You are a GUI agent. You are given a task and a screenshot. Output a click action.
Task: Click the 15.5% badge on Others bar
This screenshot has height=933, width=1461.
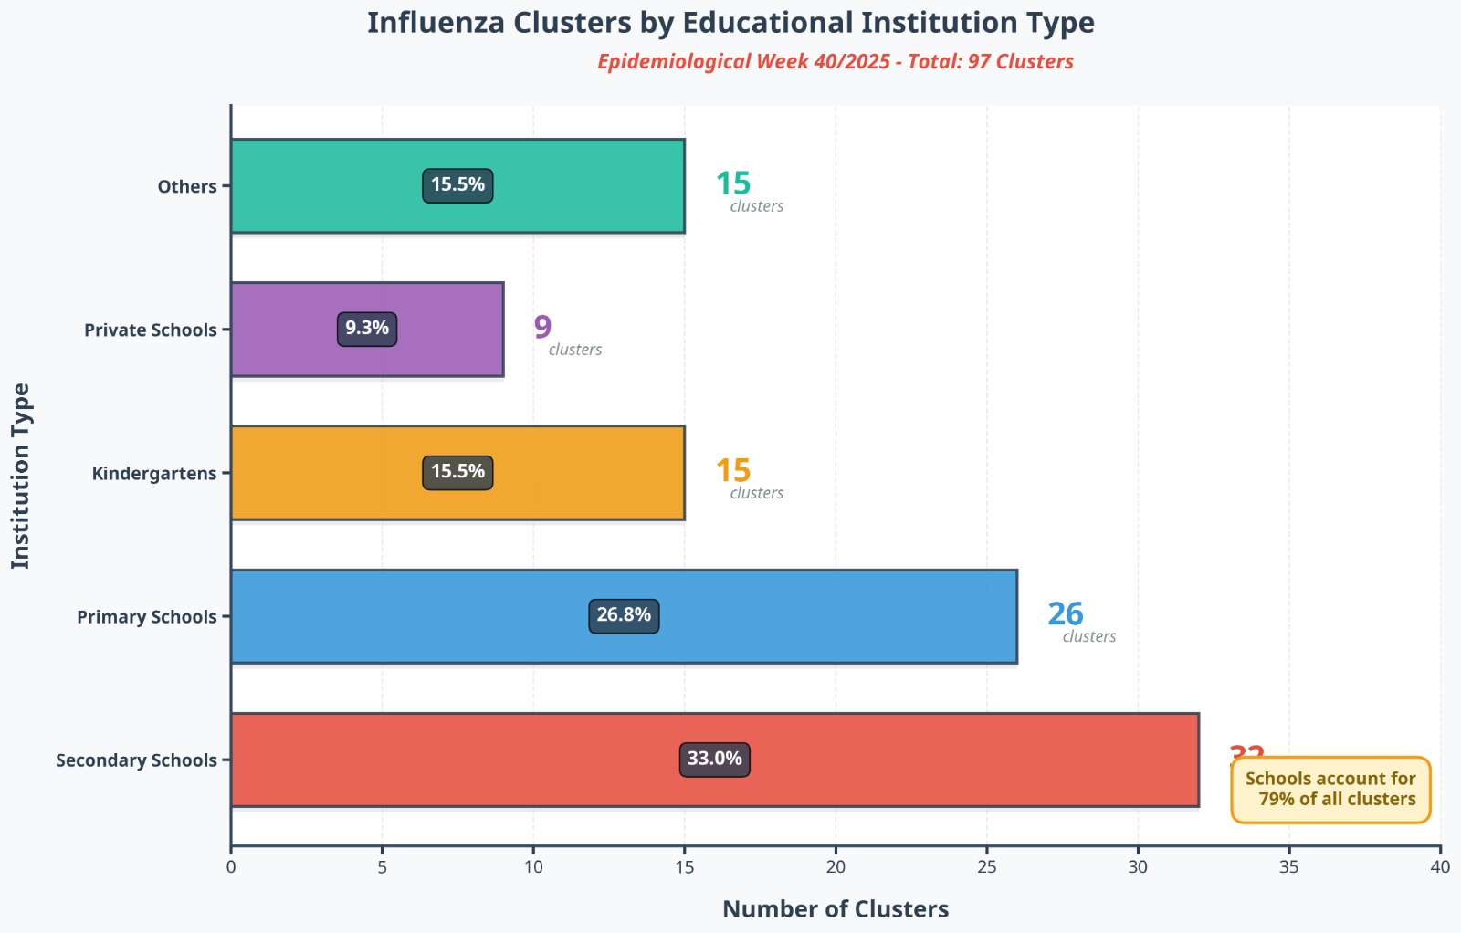point(457,185)
